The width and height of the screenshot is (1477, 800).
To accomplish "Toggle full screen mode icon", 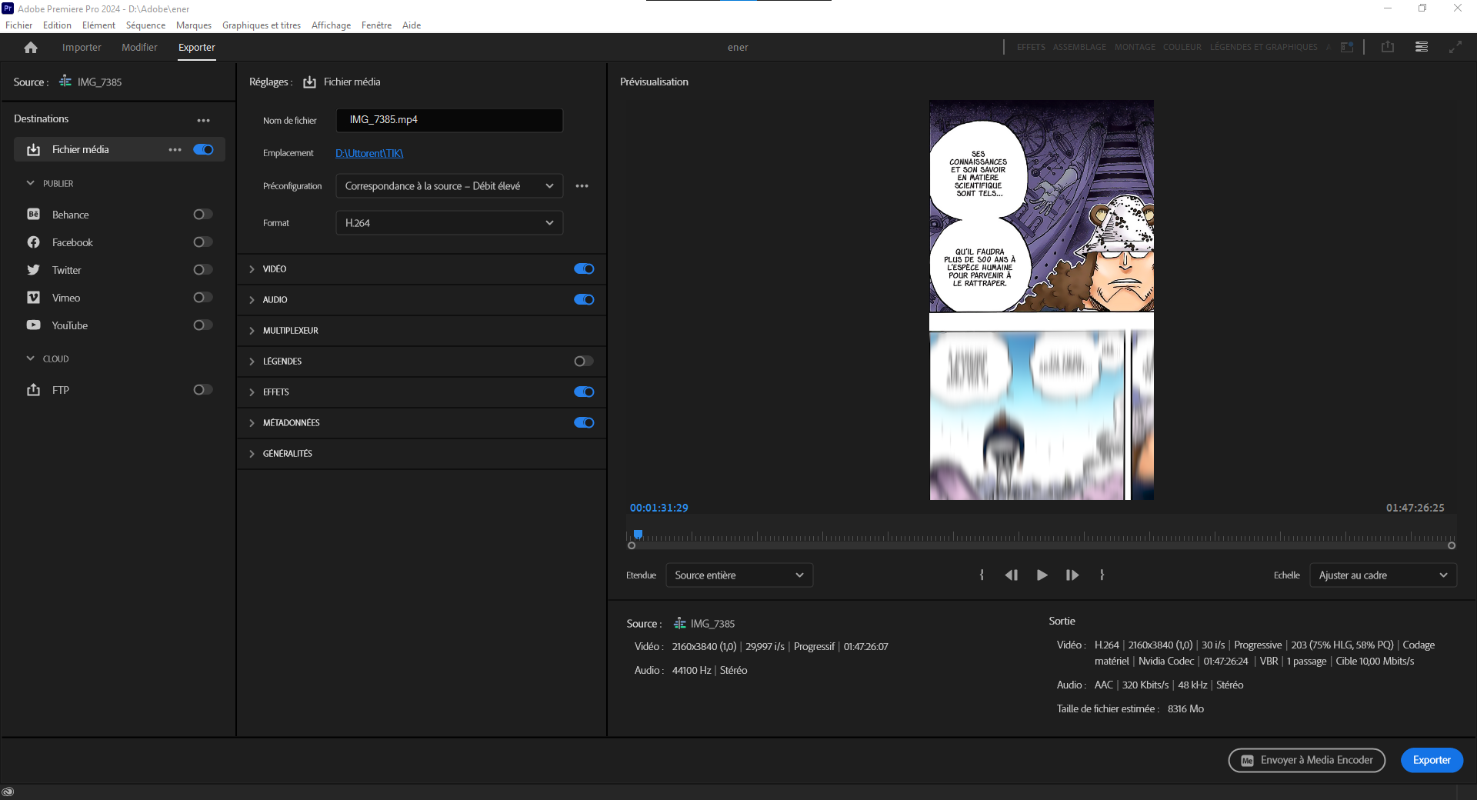I will (x=1455, y=47).
